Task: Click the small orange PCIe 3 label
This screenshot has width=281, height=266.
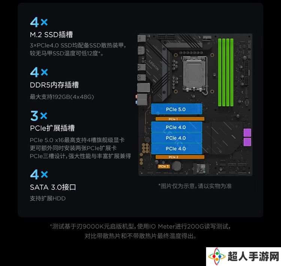Action: coord(164,166)
